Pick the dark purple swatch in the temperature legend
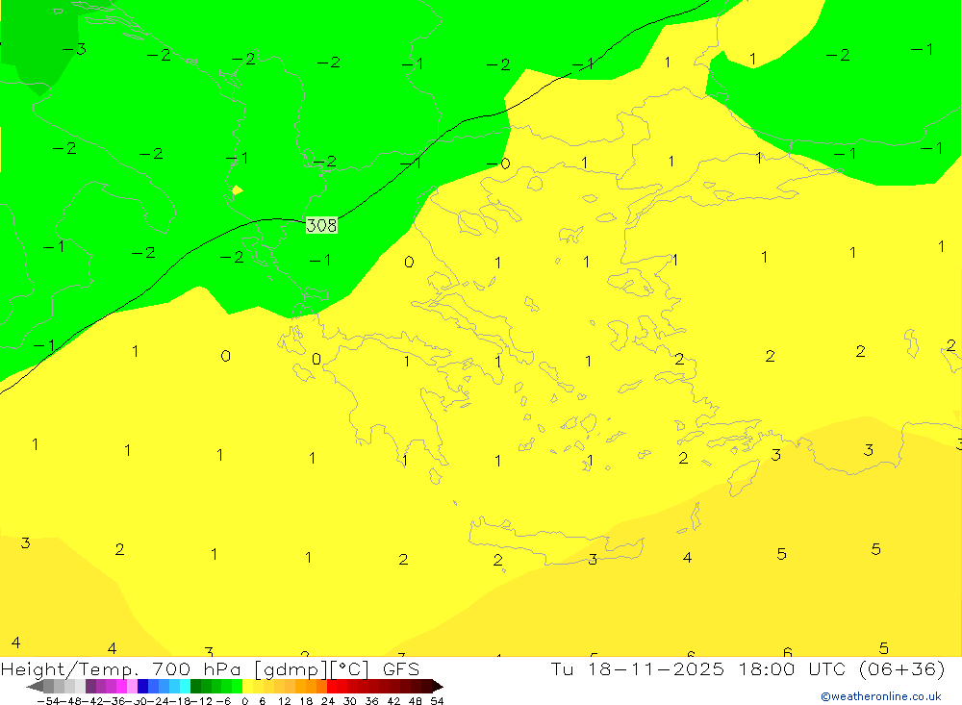Screen dimensions: 962x705 click(90, 687)
